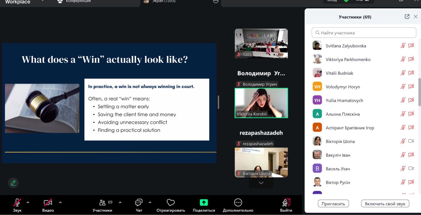Image resolution: width=421 pixels, height=215 pixels.
Task: Click the Leave meeting (Выйти) icon
Action: click(286, 202)
